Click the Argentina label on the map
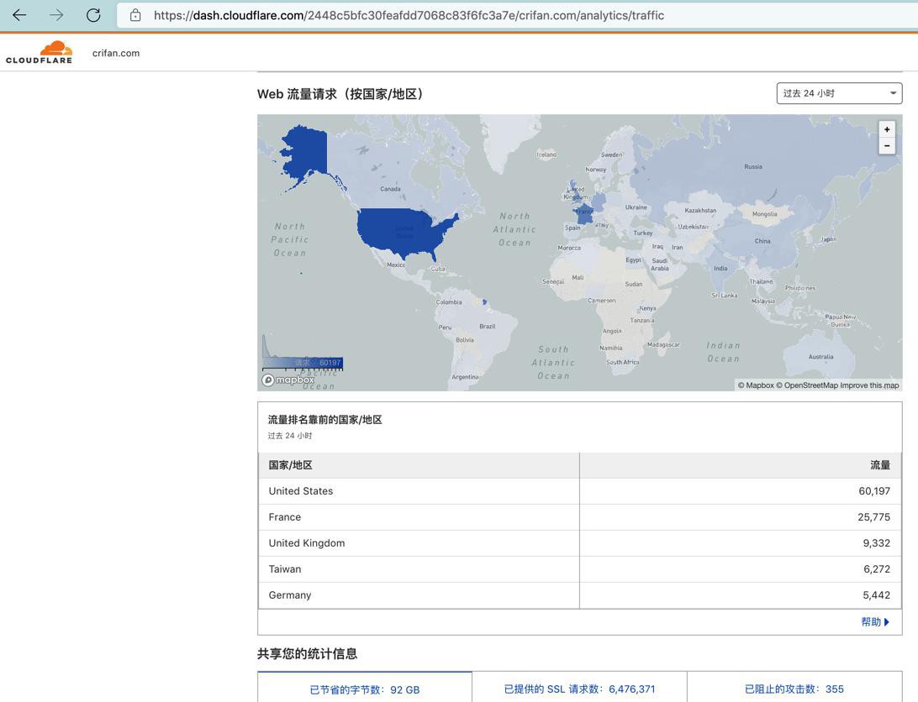 (465, 377)
